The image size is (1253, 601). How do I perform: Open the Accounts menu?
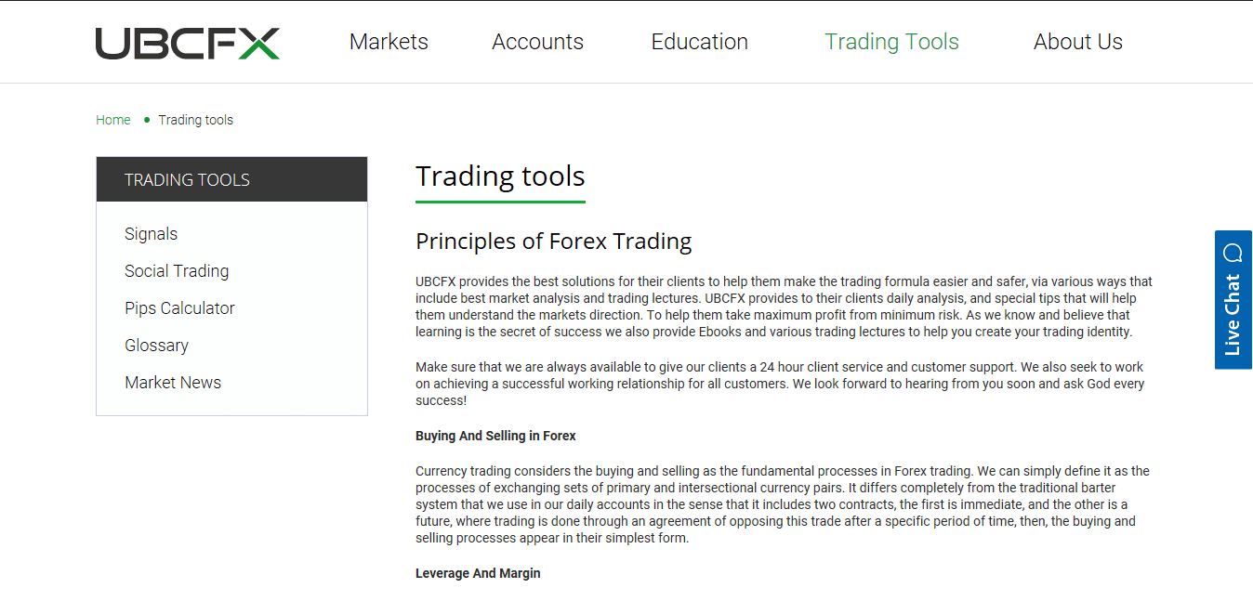point(537,42)
